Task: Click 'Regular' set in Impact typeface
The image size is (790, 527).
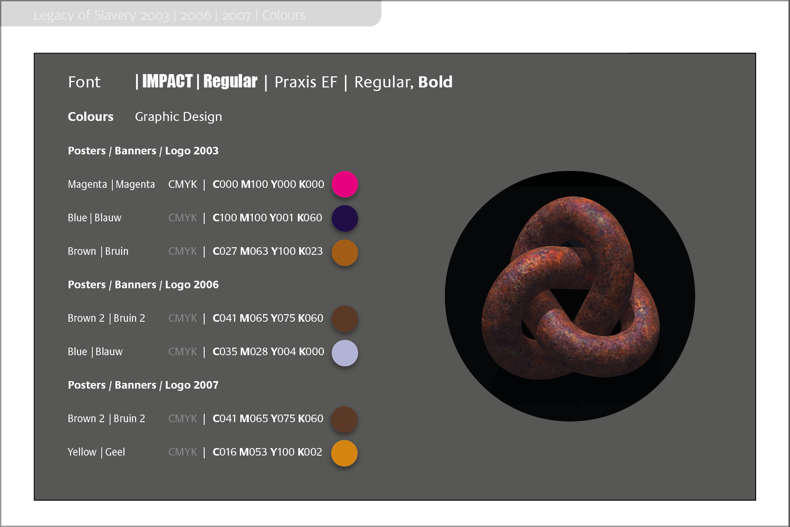Action: 230,82
